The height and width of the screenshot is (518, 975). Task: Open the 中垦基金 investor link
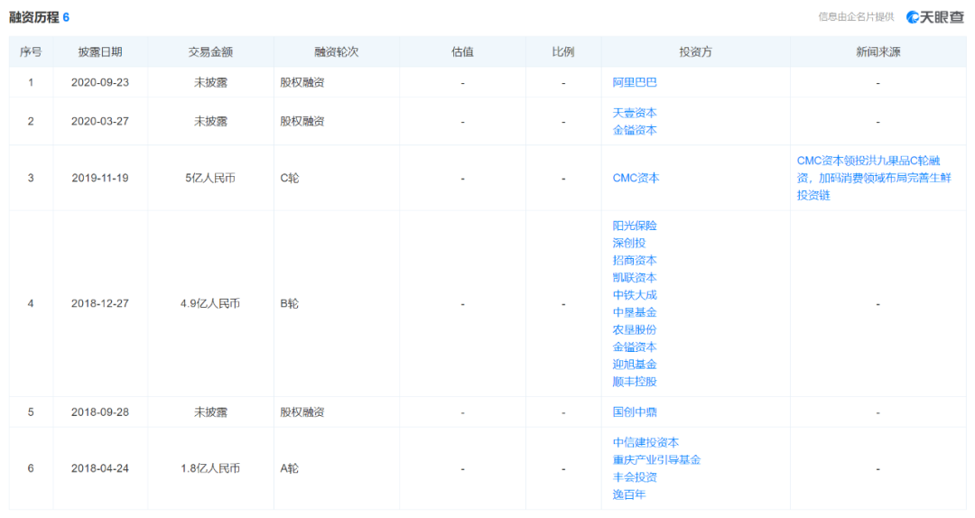pyautogui.click(x=635, y=313)
